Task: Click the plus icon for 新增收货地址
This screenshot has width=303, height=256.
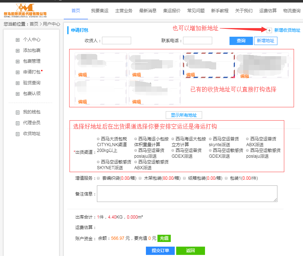Action: point(269,30)
